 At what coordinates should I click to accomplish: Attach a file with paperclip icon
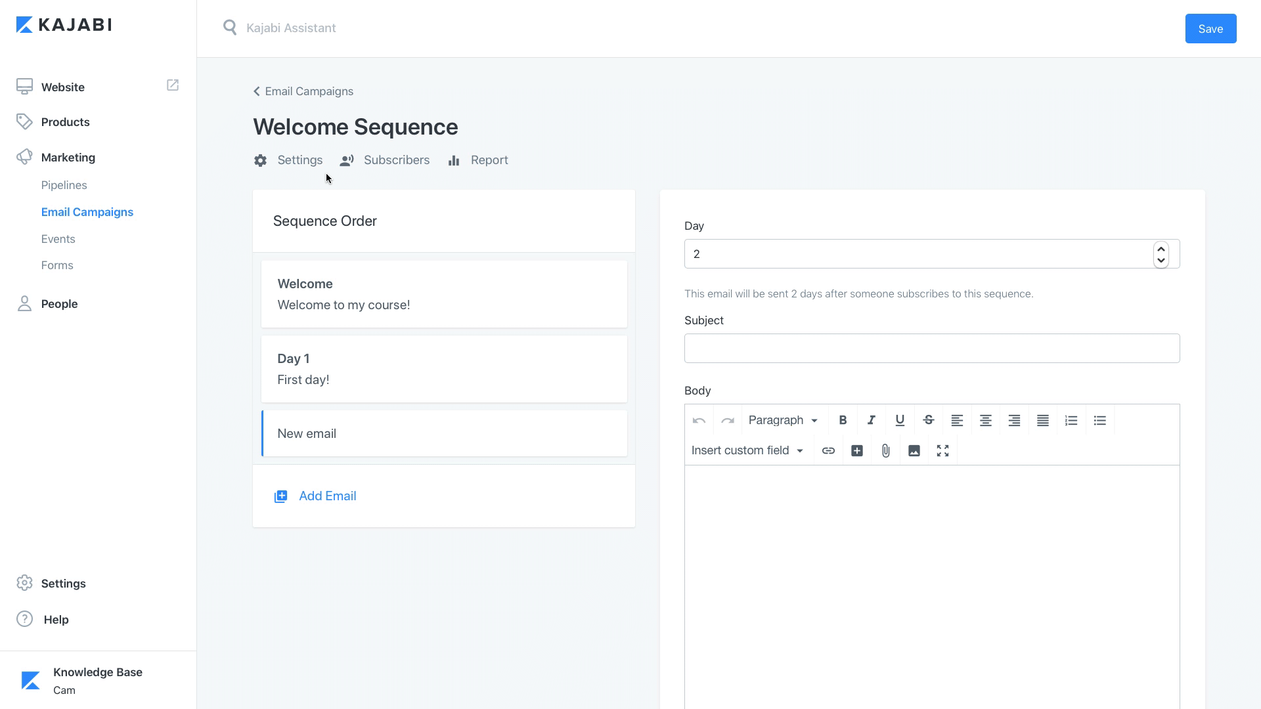[x=885, y=450]
